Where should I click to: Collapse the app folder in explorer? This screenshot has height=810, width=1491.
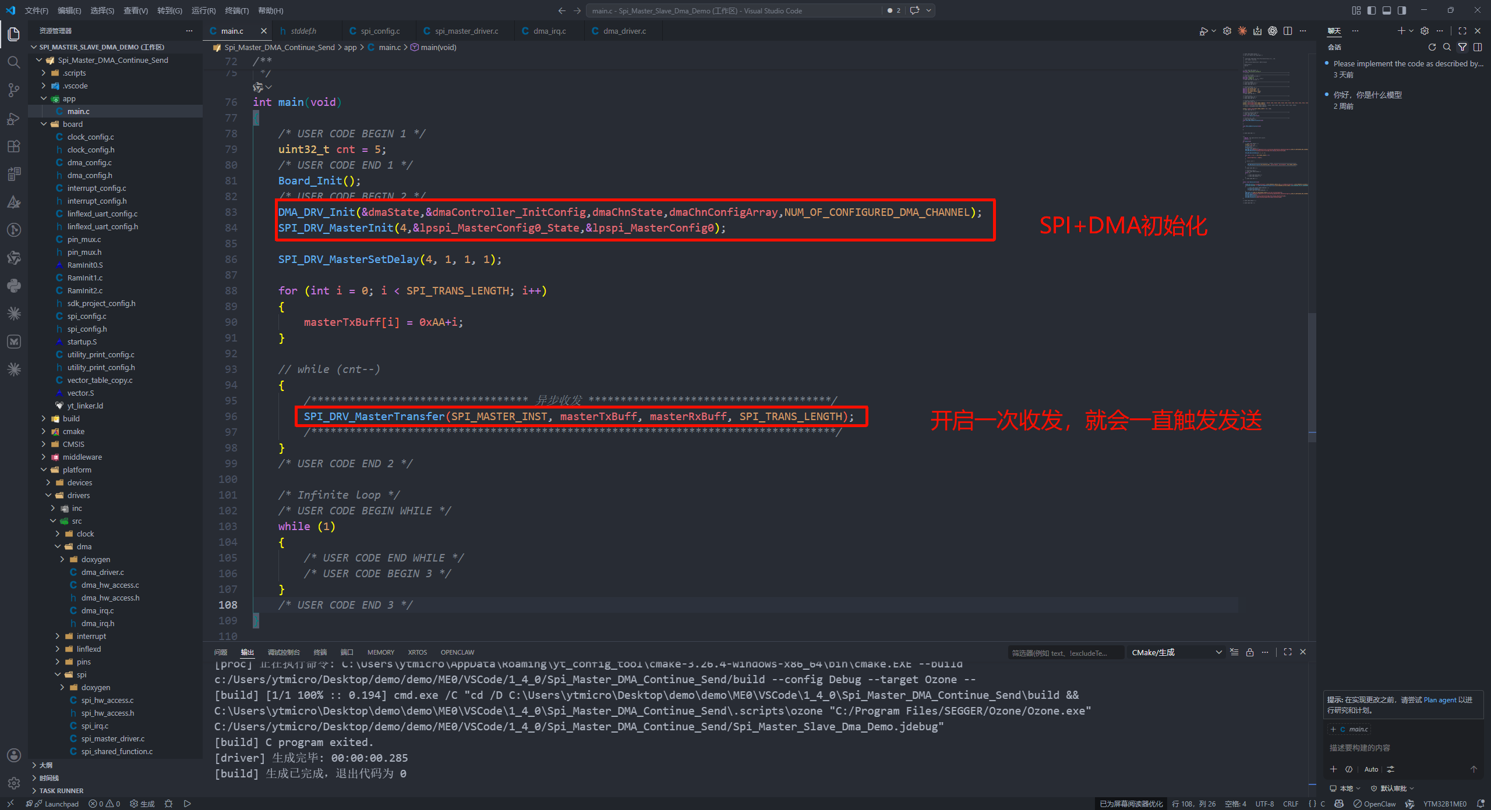[x=44, y=98]
